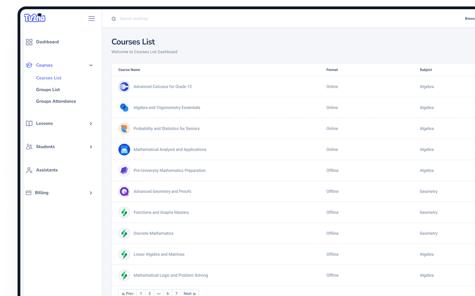This screenshot has width=475, height=296.
Task: Click Geometry subject for Functions and Graphs row
Action: (x=429, y=213)
